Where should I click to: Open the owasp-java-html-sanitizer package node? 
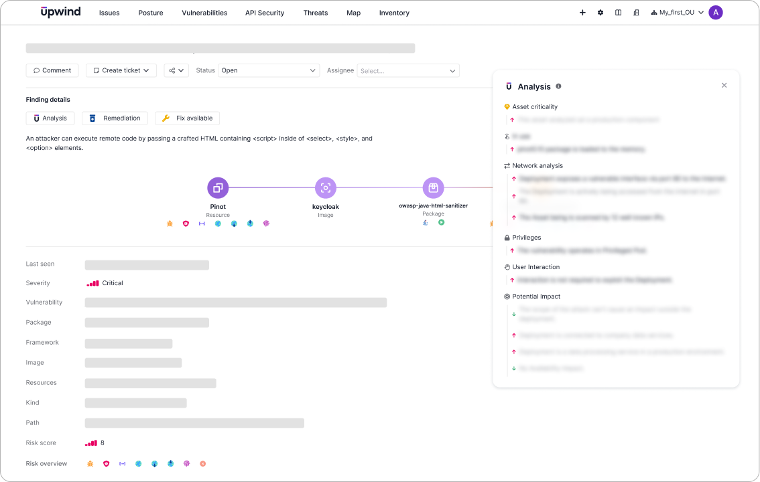(433, 187)
